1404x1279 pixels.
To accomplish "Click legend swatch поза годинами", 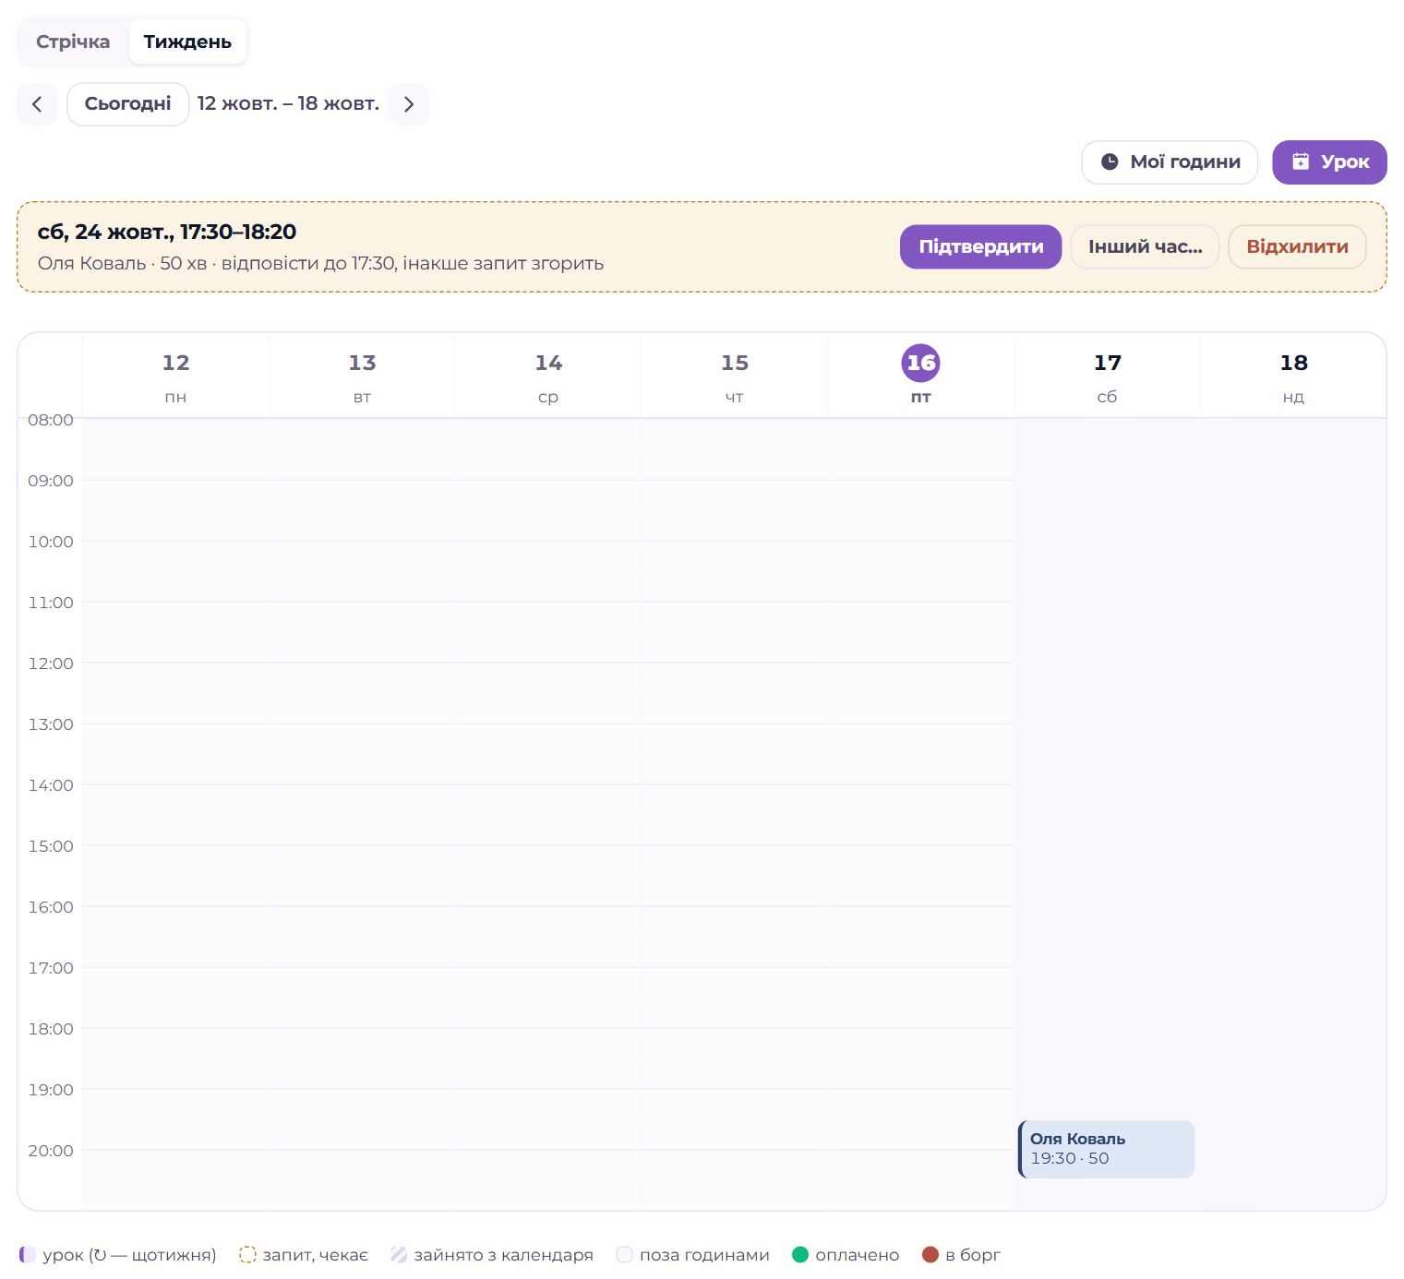I will point(624,1255).
